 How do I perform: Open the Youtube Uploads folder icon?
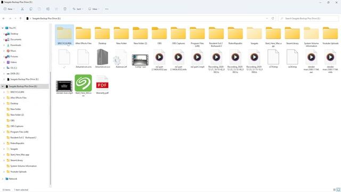(x=330, y=33)
